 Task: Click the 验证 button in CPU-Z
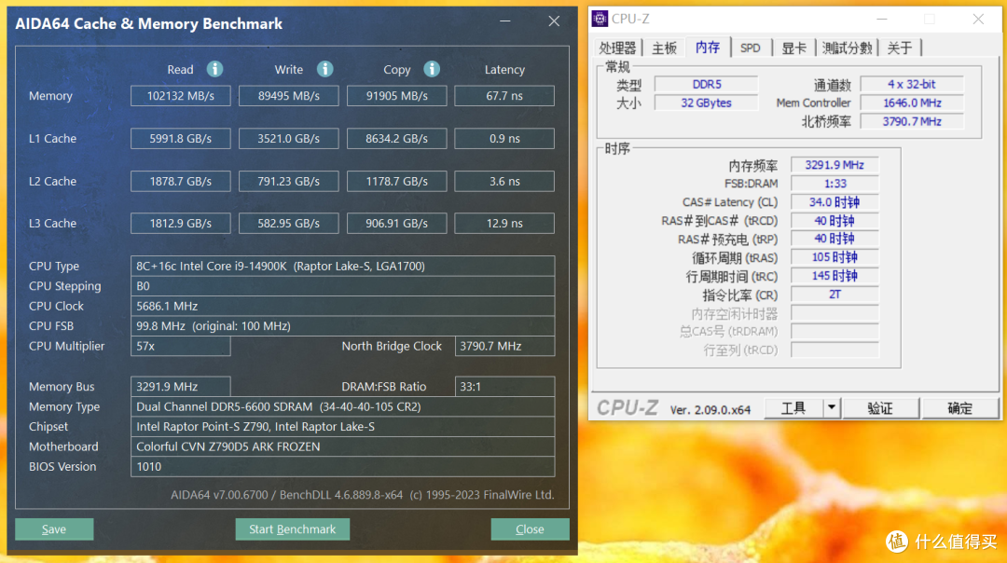(880, 407)
